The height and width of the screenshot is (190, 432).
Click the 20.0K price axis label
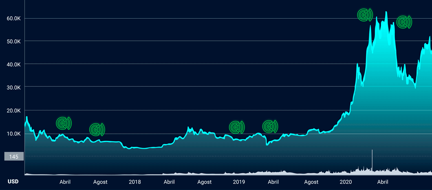click(14, 110)
